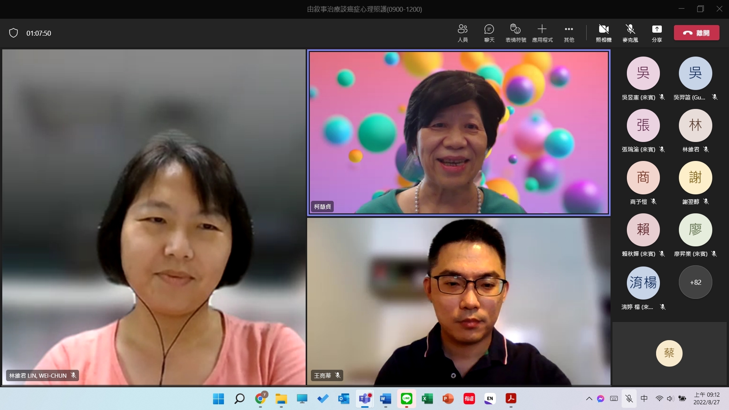Open taskbar Search
The height and width of the screenshot is (410, 729).
pyautogui.click(x=240, y=399)
